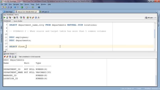Click the Script Output vertical scrollbar
This screenshot has width=160, height=90.
[156, 72]
